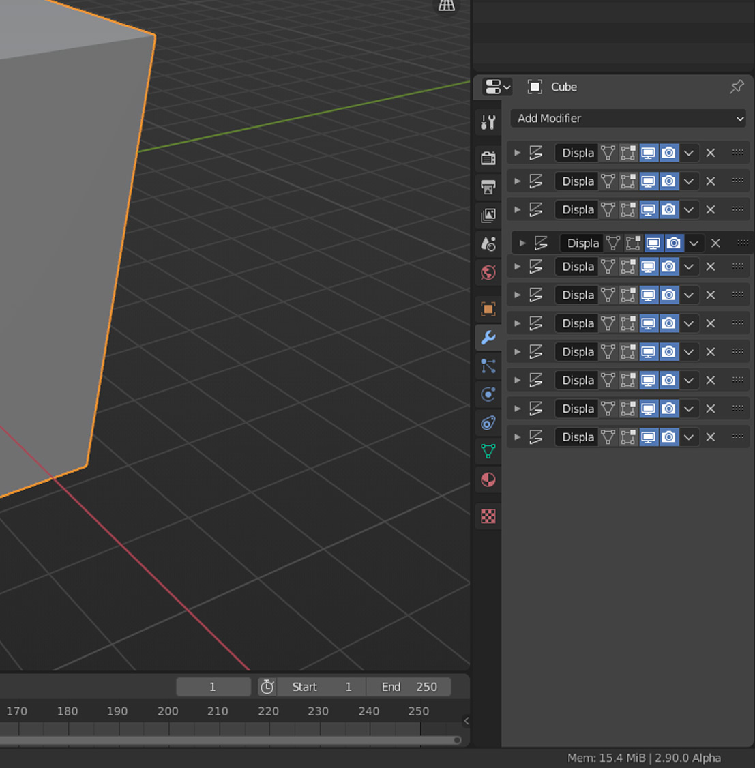
Task: Open the Object properties tab
Action: click(488, 309)
